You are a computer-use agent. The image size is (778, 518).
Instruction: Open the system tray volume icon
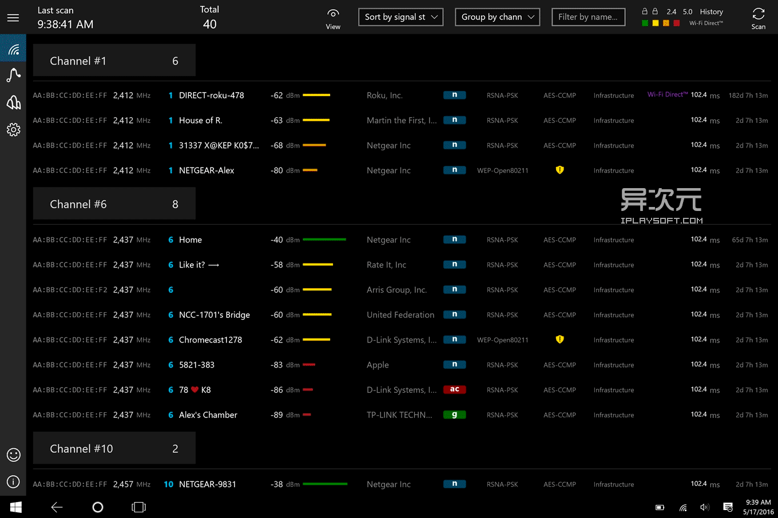[x=705, y=507]
